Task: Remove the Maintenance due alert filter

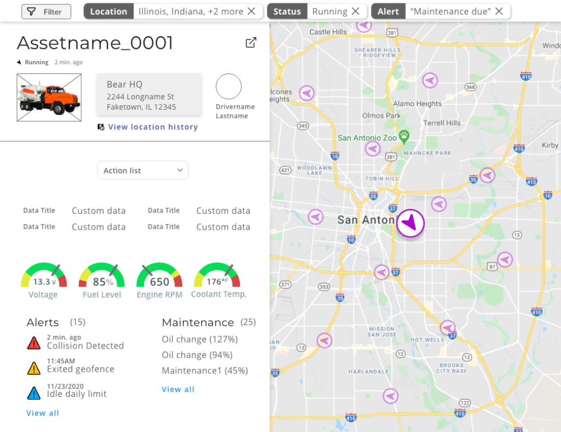Action: click(x=499, y=12)
